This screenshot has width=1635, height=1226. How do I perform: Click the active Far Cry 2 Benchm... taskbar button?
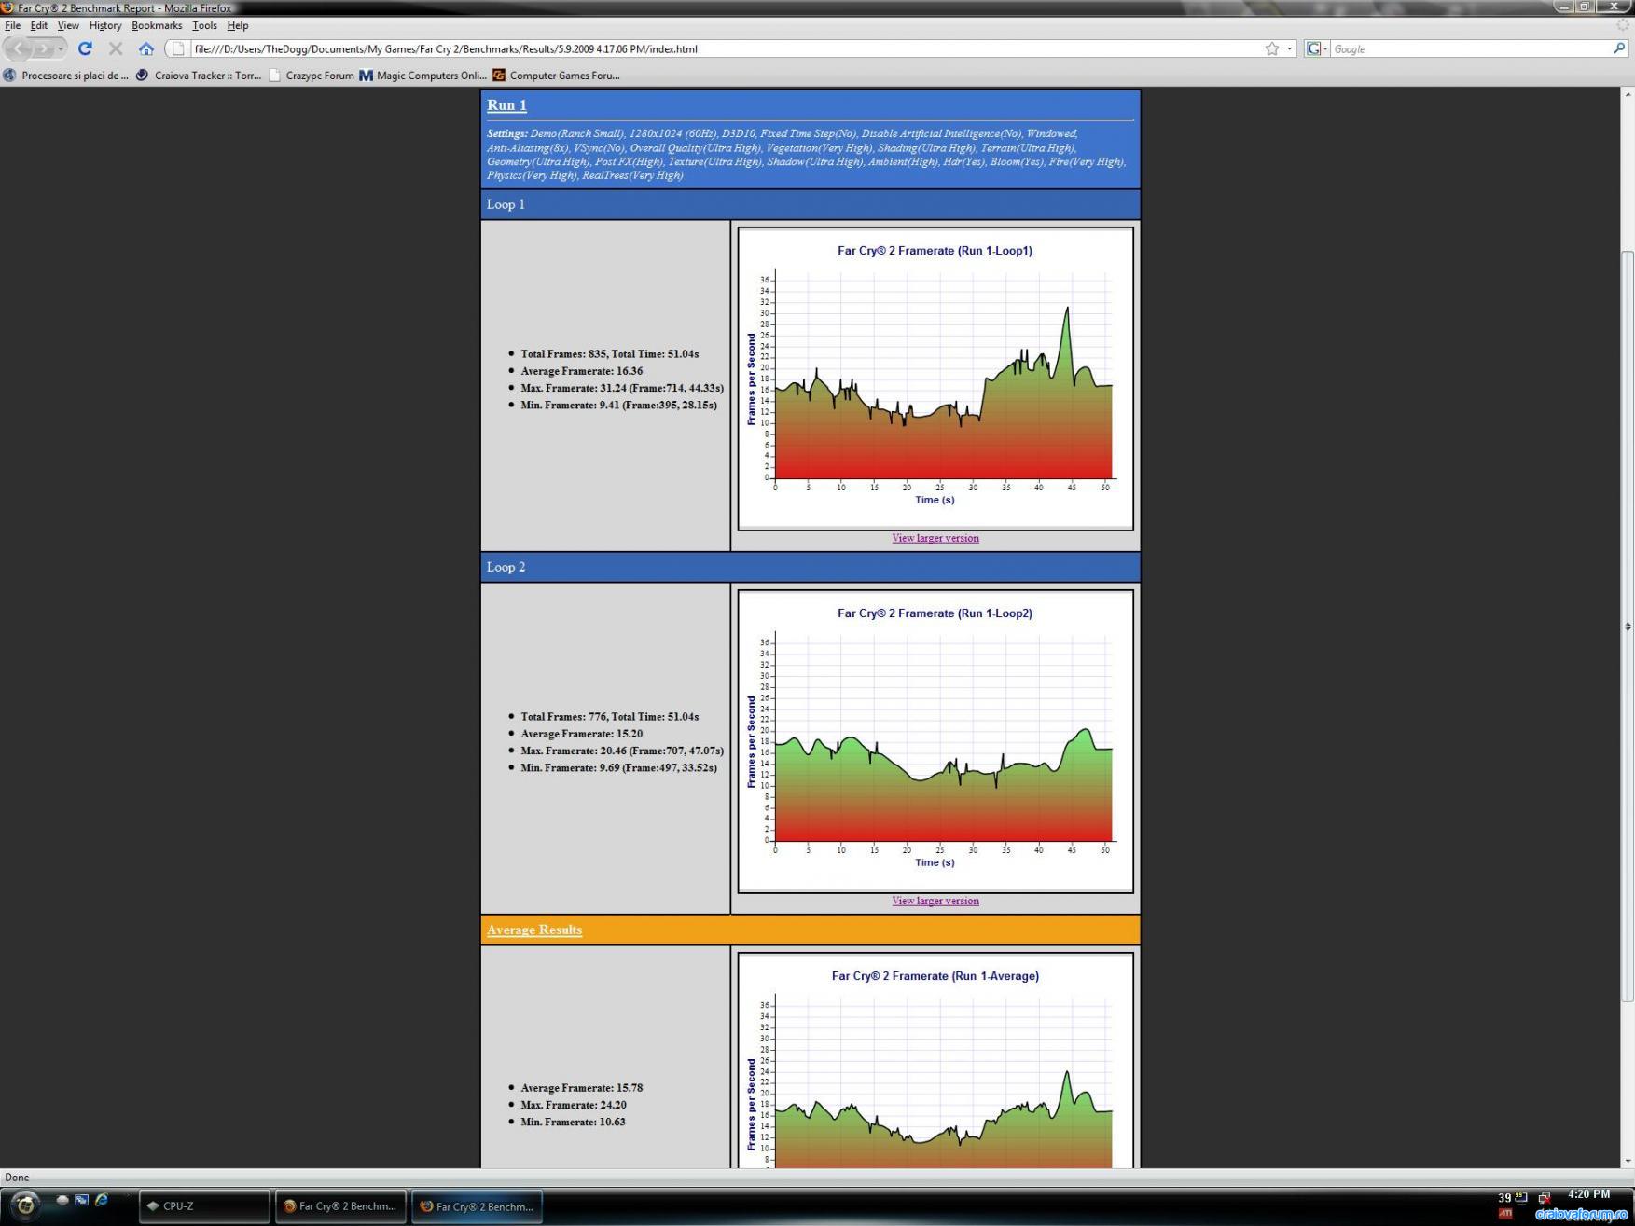tap(477, 1205)
